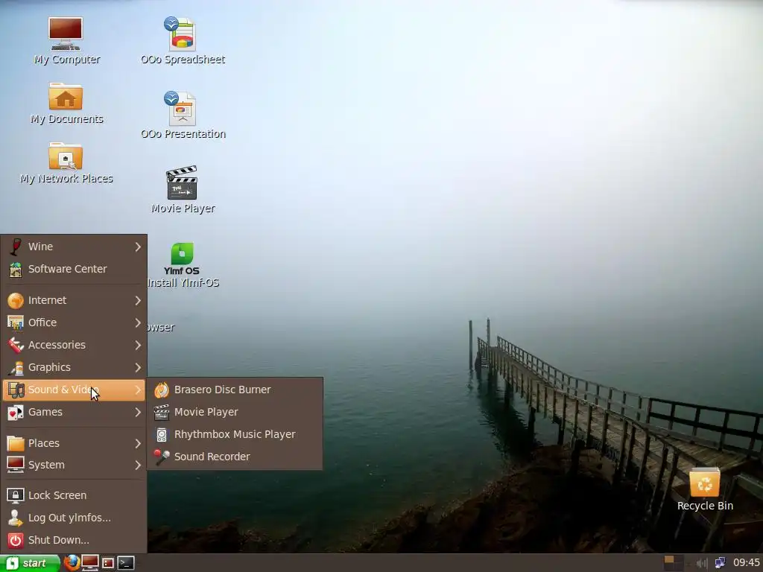Expand the Office submenu arrow
Image resolution: width=763 pixels, height=572 pixels.
click(138, 323)
